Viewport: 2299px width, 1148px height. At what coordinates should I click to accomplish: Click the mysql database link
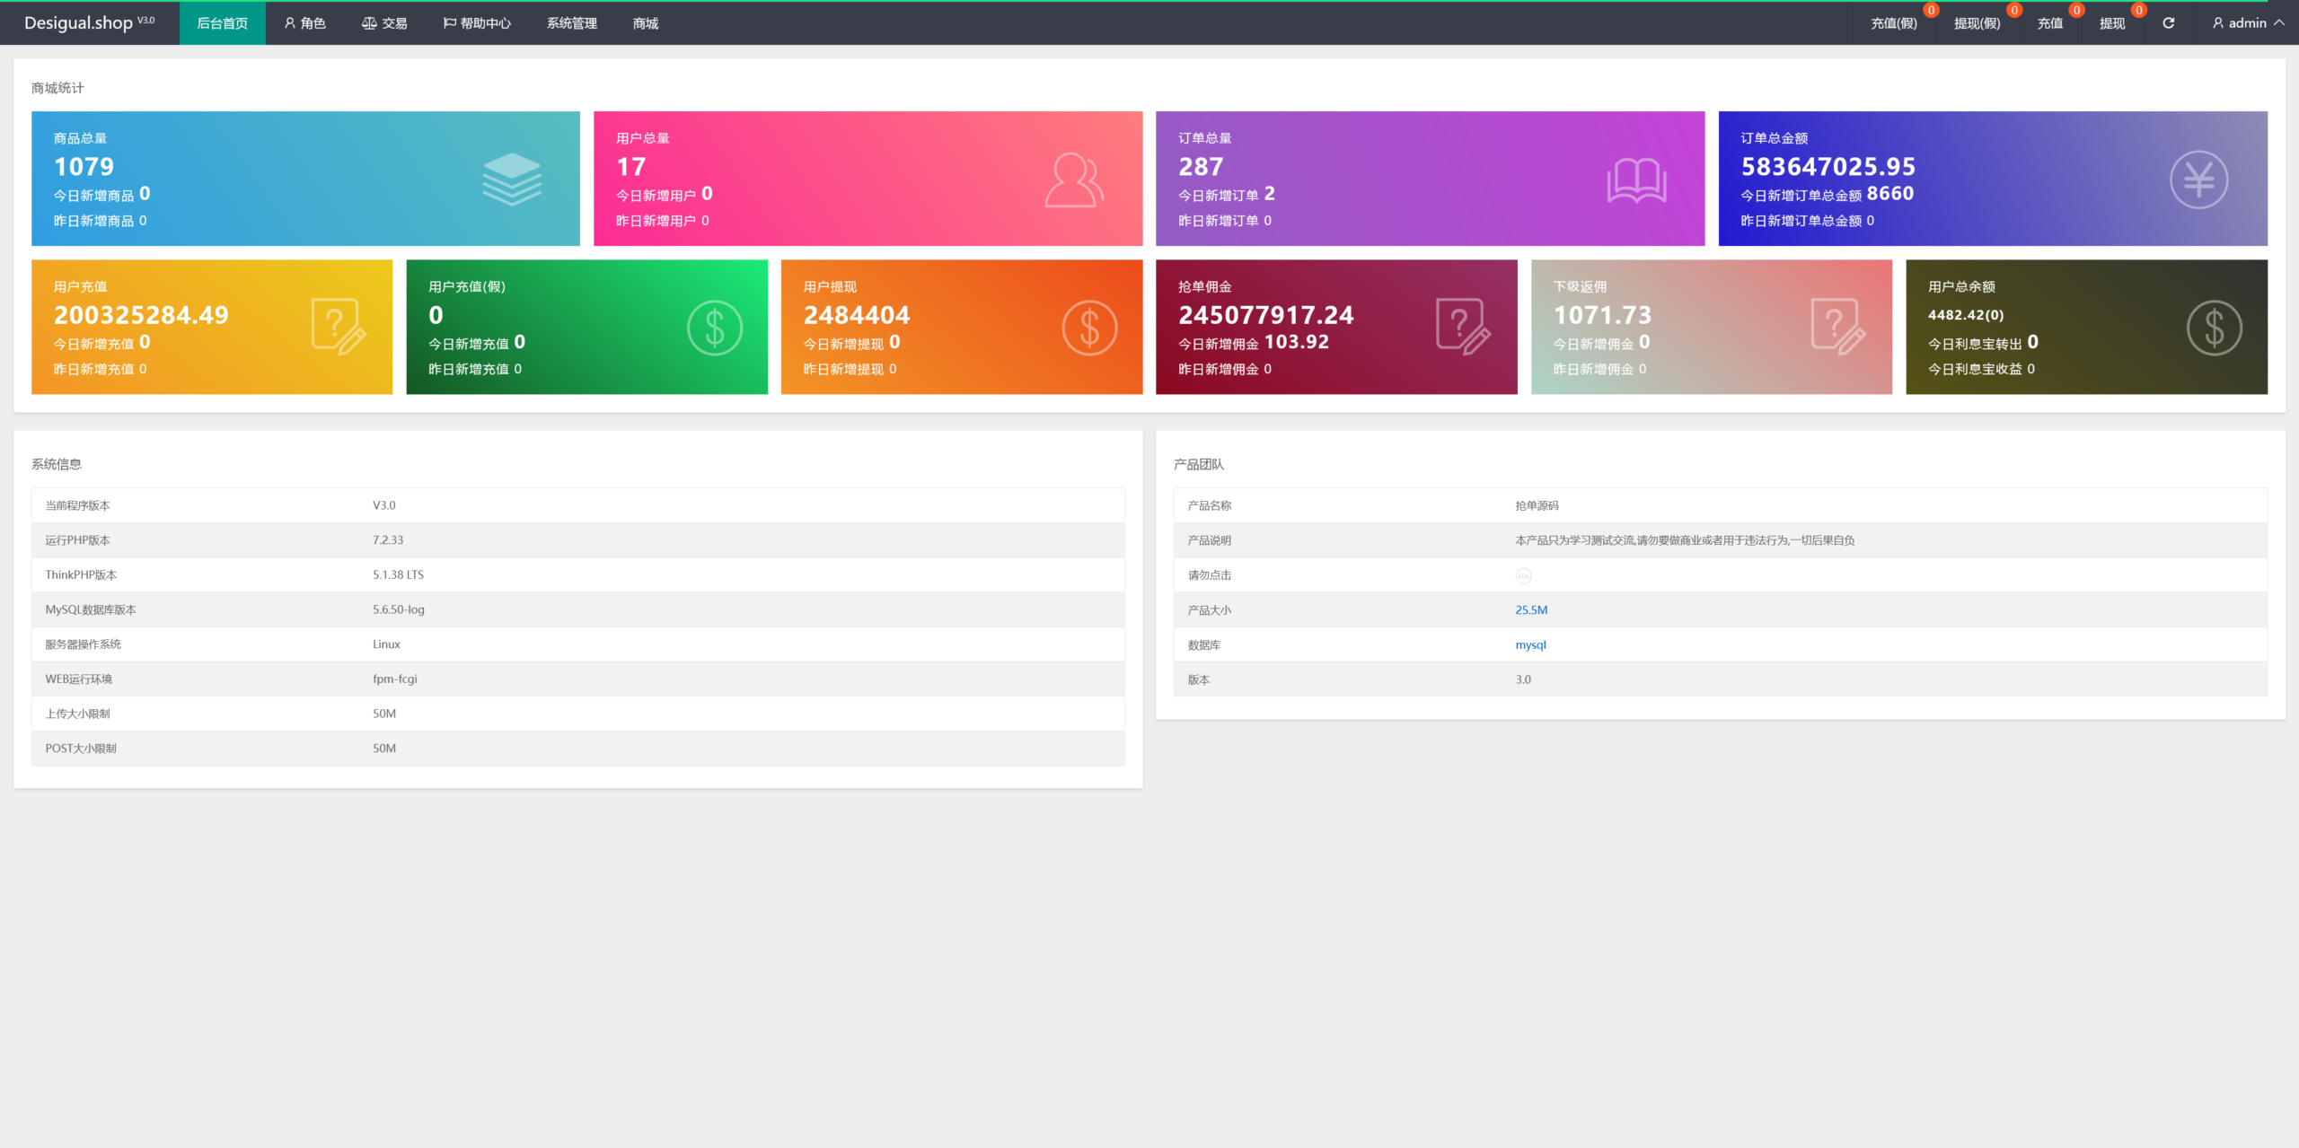point(1530,645)
